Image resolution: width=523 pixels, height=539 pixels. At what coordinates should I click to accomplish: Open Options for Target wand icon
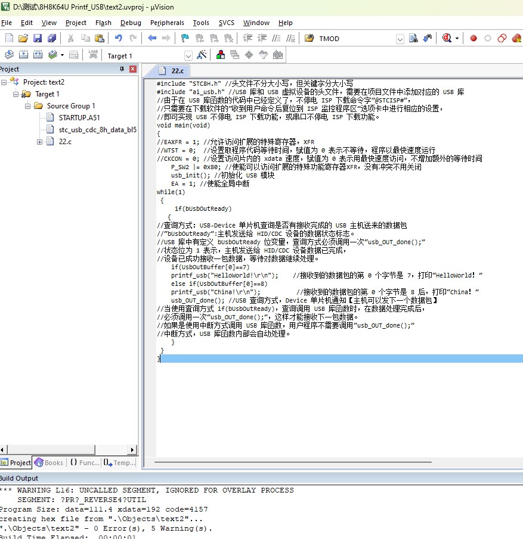[x=202, y=55]
